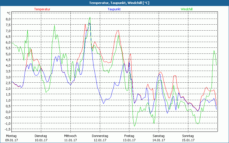
Task: Select the Montag day label
Action: tap(11, 136)
